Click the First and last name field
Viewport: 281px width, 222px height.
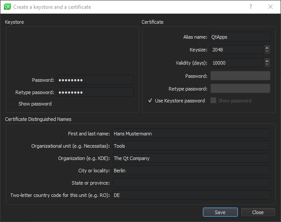point(191,134)
